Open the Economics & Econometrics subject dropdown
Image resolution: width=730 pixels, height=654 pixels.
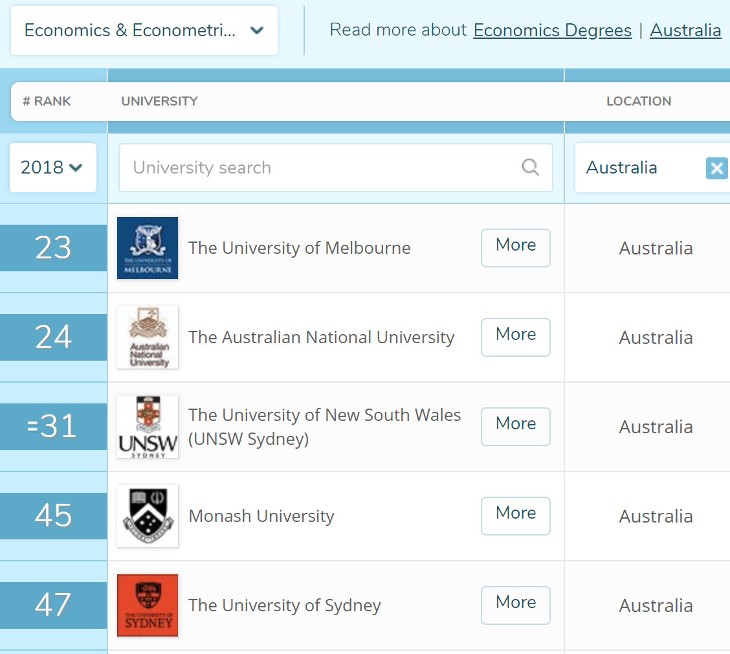coord(144,30)
